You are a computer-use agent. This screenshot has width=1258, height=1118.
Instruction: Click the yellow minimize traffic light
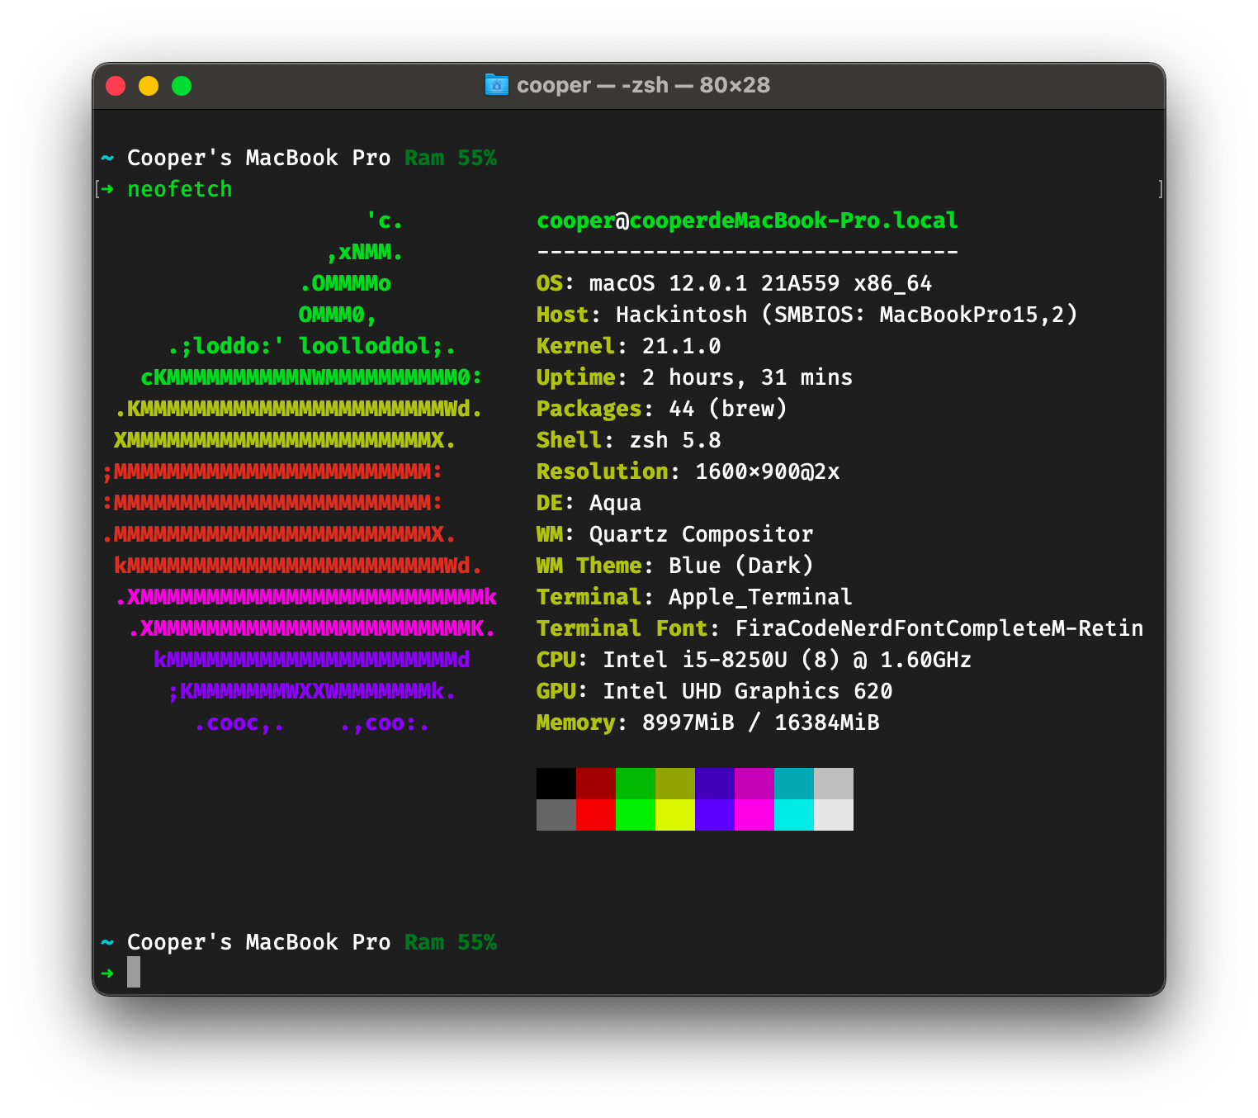(x=149, y=85)
